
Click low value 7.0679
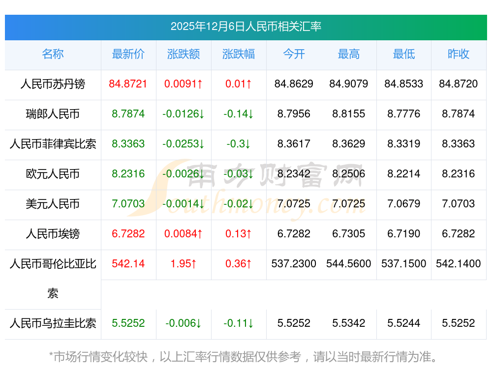pyautogui.click(x=404, y=204)
